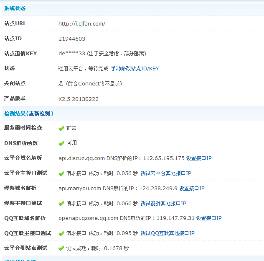The height and width of the screenshot is (261, 264).
Task: Open 设置接口IP for openapi.qzone.qq.com
Action: [209, 218]
